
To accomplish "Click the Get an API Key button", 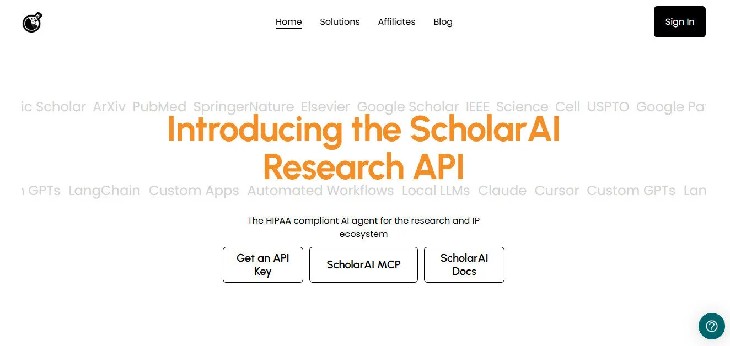I will coord(262,264).
